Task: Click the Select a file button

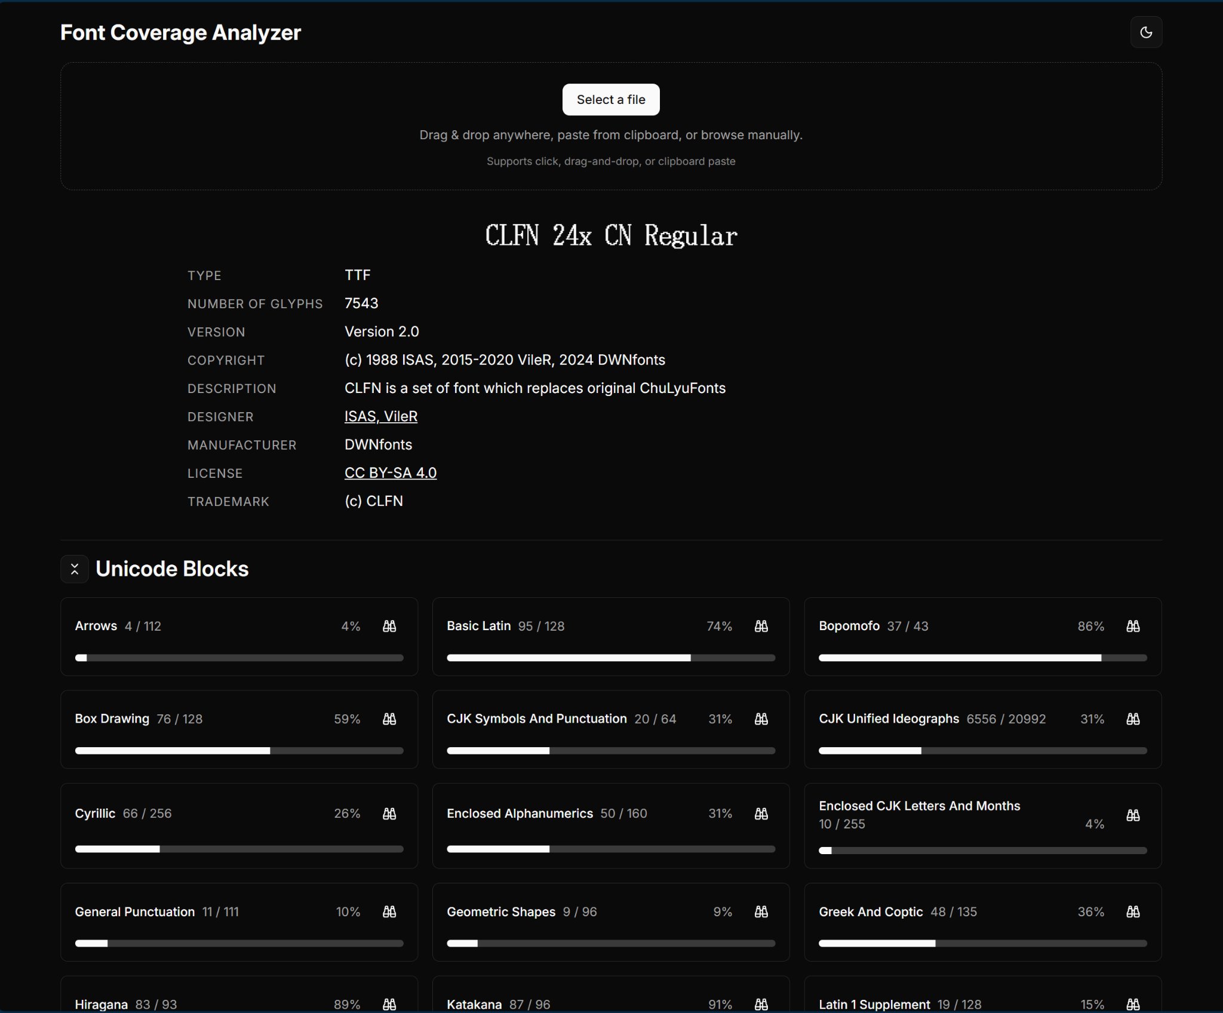Action: (610, 100)
